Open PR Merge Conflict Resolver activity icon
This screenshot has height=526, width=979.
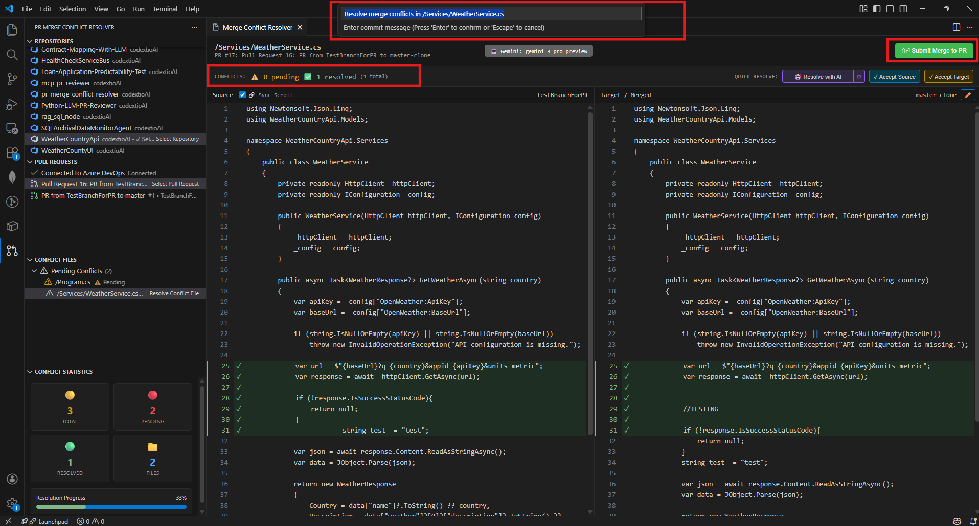point(12,251)
